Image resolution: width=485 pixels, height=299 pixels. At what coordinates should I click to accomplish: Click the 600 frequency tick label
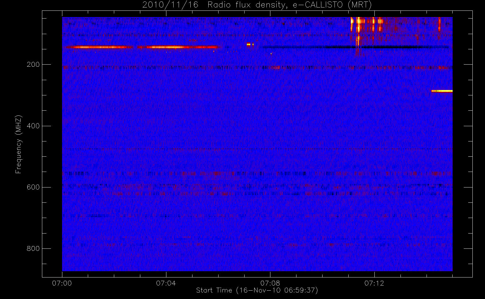pyautogui.click(x=33, y=187)
